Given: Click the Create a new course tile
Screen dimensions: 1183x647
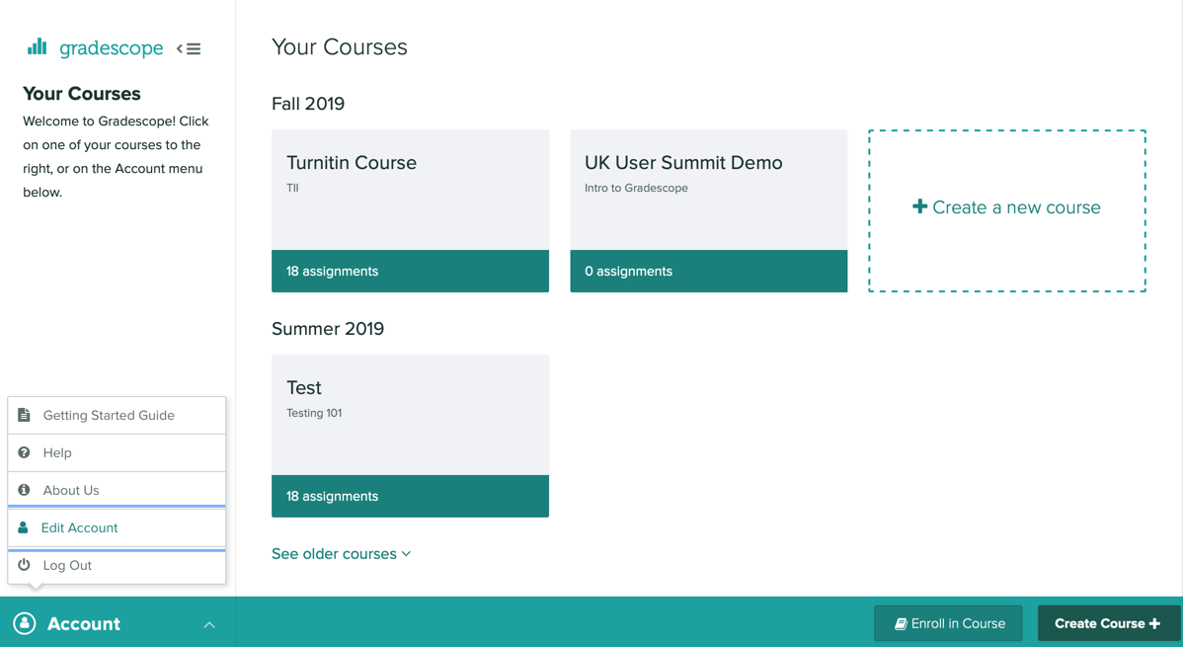Looking at the screenshot, I should [x=1007, y=210].
